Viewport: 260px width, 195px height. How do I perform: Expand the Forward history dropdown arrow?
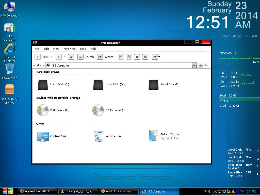coord(65,57)
